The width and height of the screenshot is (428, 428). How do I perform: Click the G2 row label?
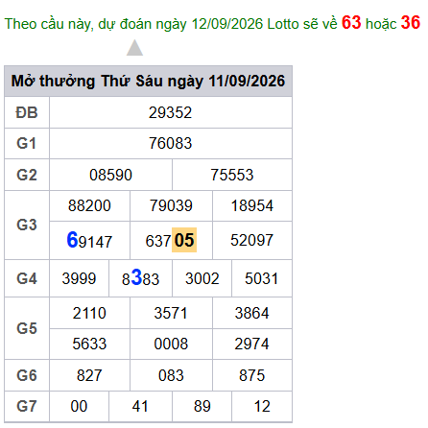pos(27,175)
